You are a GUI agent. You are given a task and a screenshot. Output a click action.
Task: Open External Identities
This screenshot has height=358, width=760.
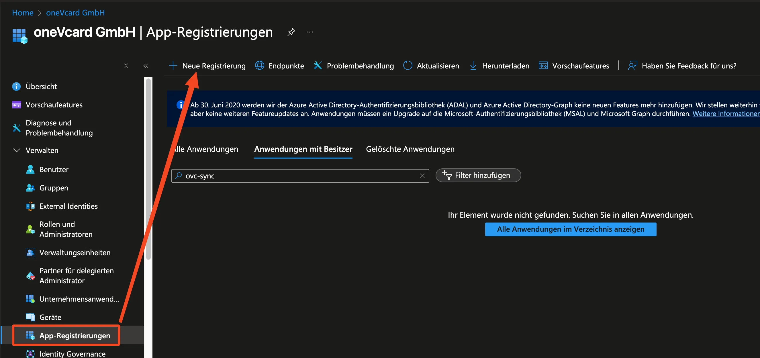click(68, 206)
